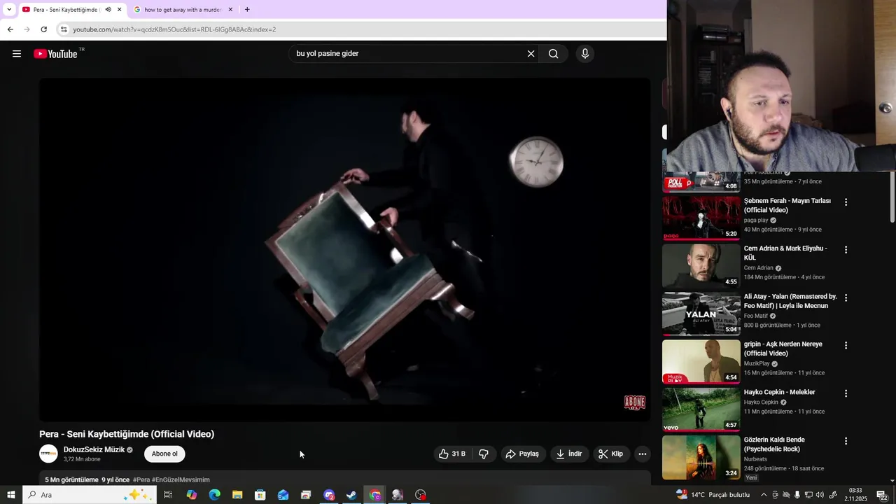Screen dimensions: 896x504
Task: Open more actions next to Klip
Action: (642, 454)
